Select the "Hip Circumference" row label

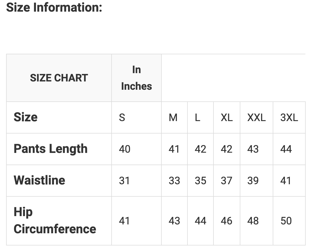55,221
